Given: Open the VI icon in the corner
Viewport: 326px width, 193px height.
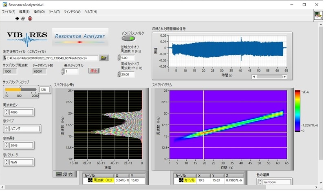Looking at the screenshot, I should pos(318,16).
